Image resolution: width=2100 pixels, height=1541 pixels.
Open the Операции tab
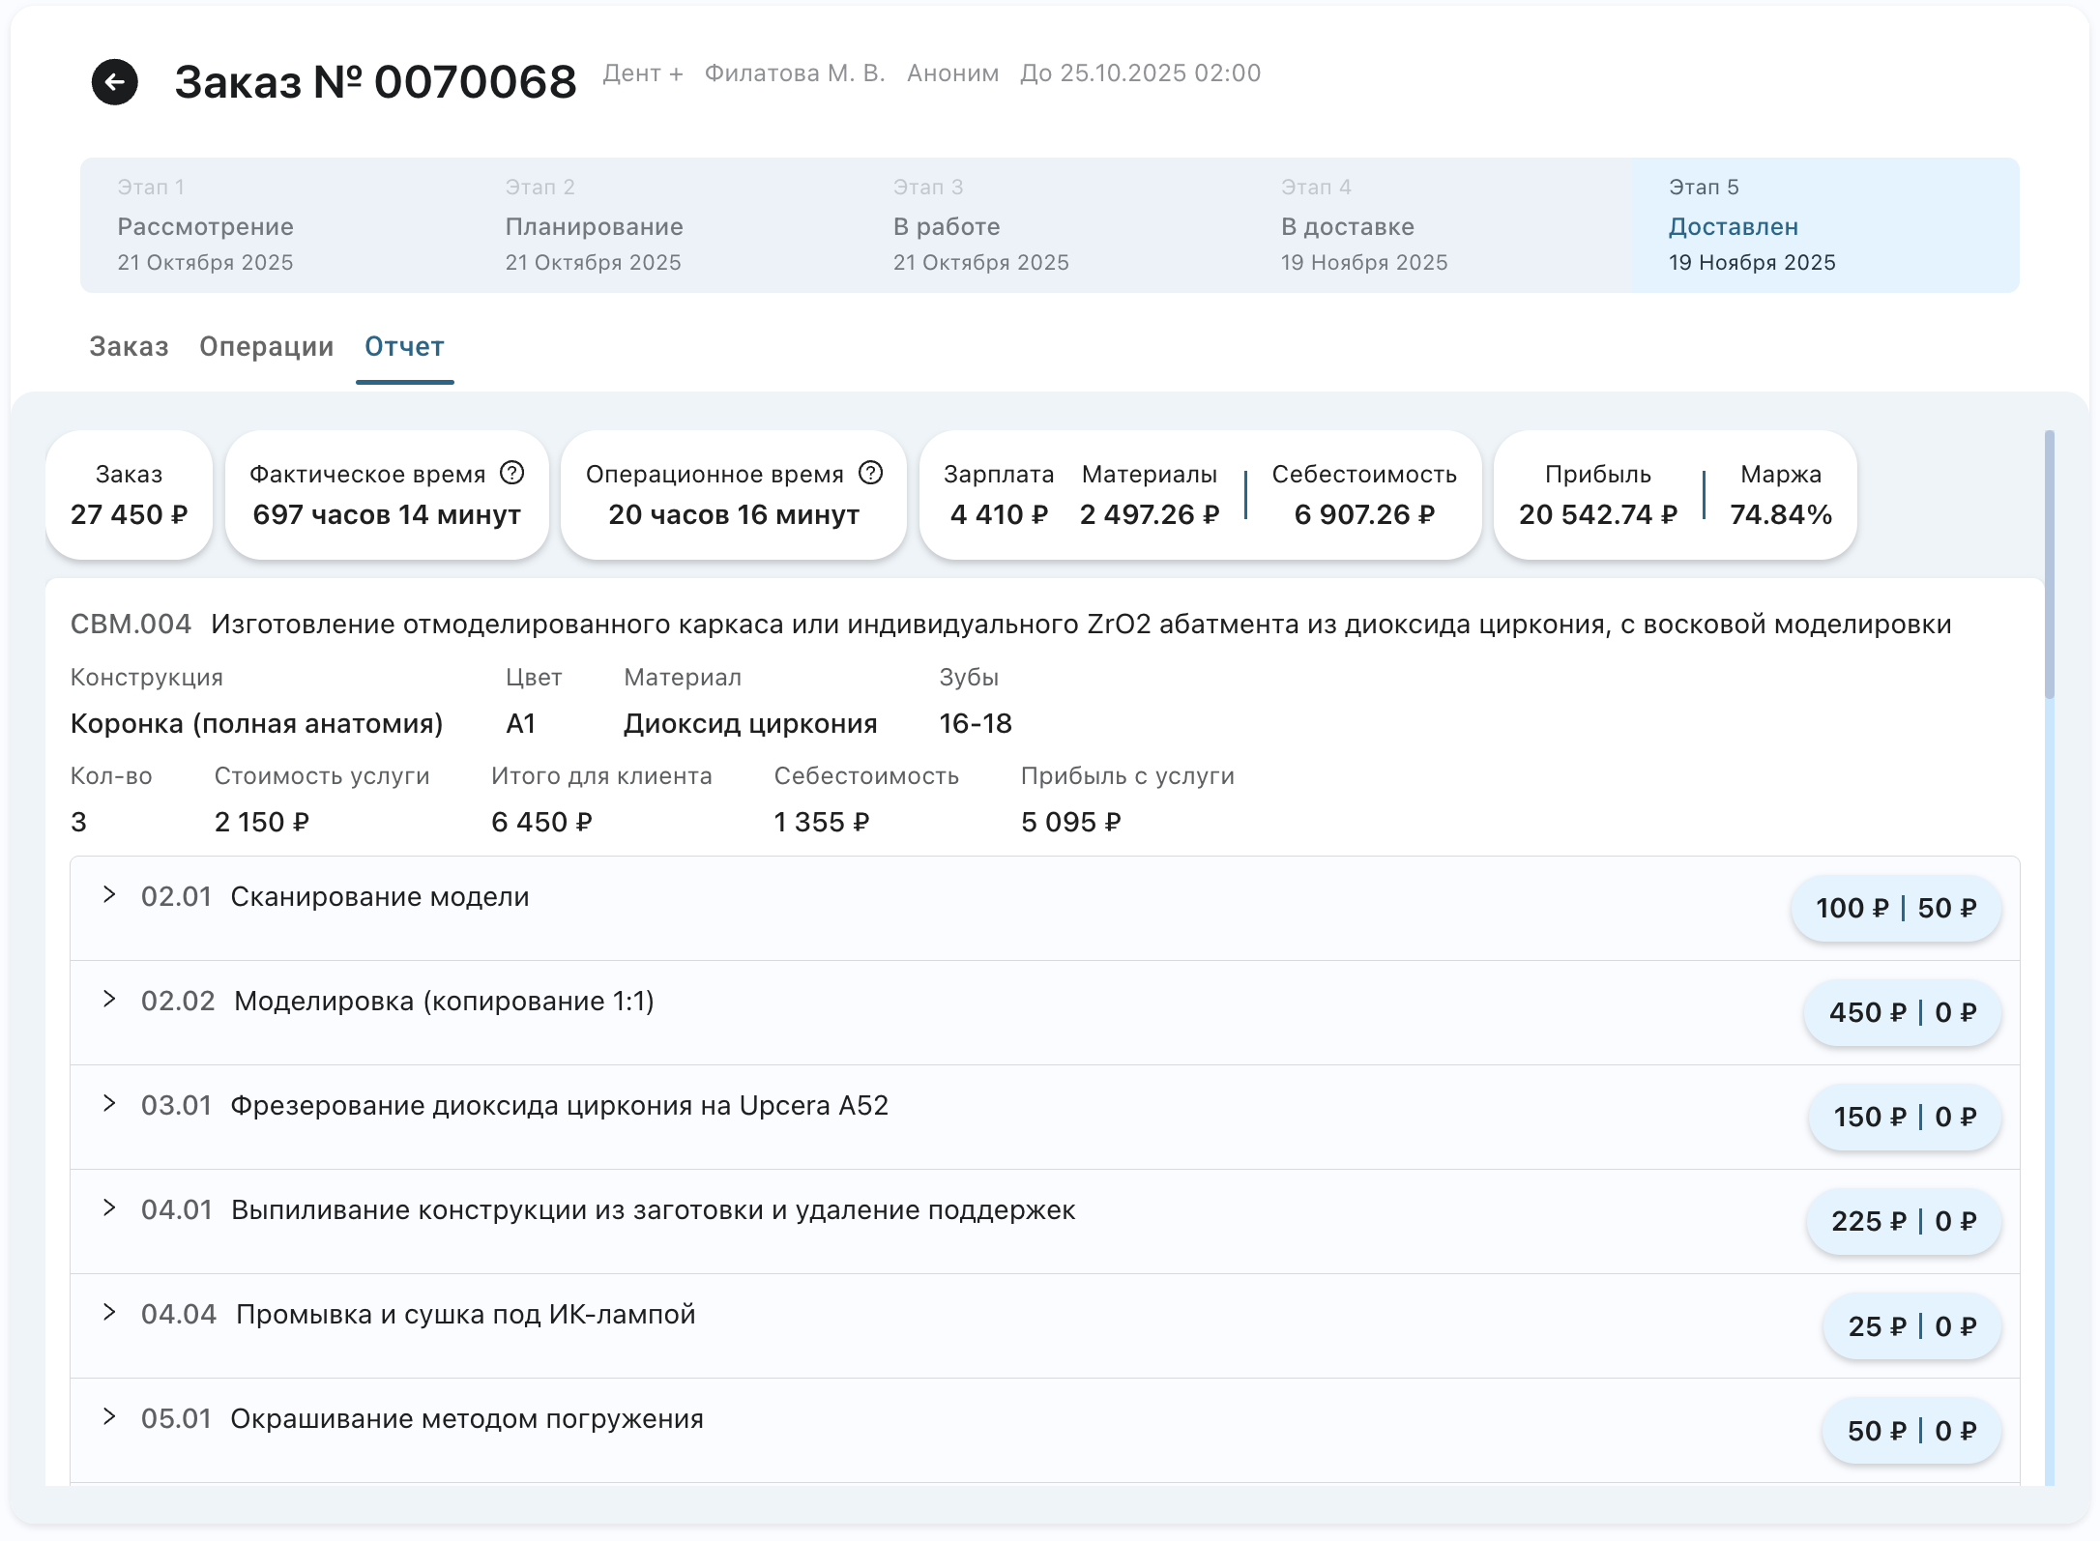(x=266, y=347)
